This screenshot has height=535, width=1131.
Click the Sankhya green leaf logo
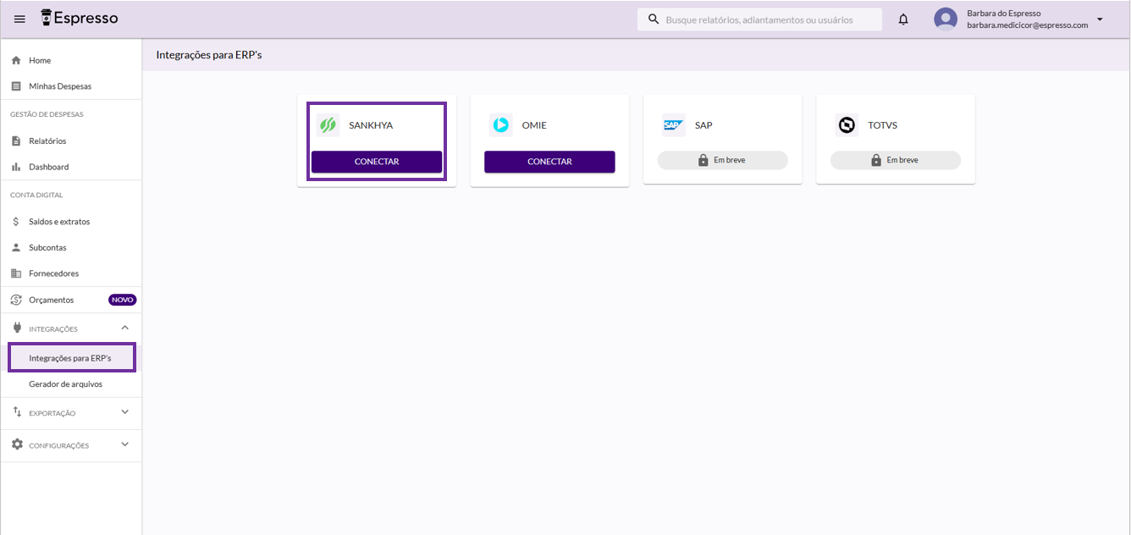pyautogui.click(x=328, y=125)
